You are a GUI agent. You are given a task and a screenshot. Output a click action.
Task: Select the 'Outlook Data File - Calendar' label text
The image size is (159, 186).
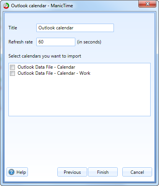46,67
